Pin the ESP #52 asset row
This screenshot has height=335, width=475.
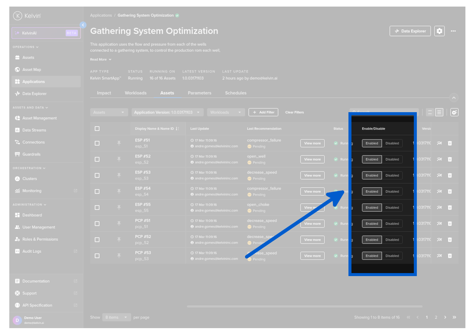point(119,159)
